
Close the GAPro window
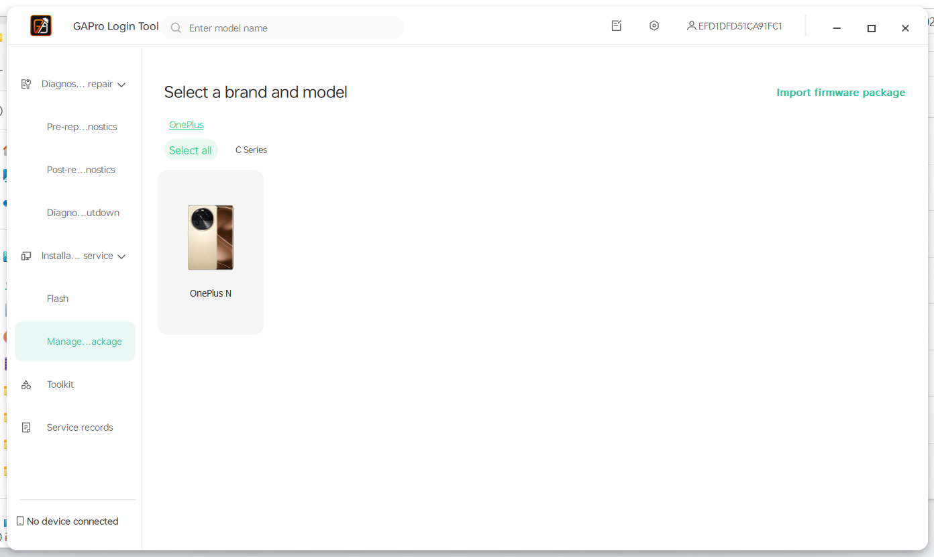[x=905, y=28]
